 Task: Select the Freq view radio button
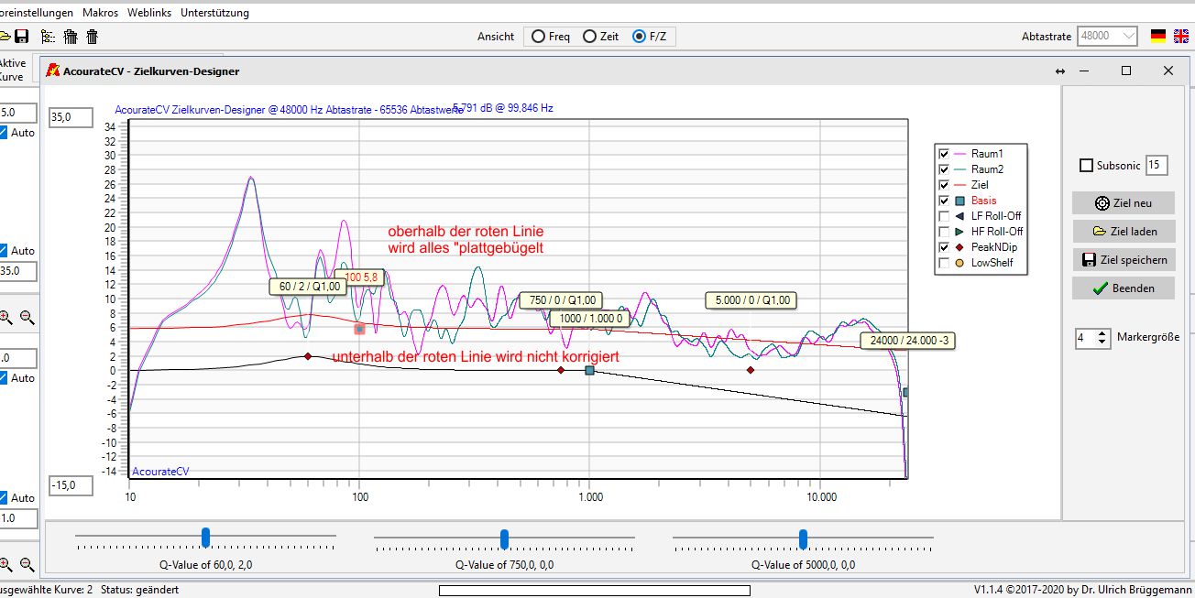pos(537,37)
